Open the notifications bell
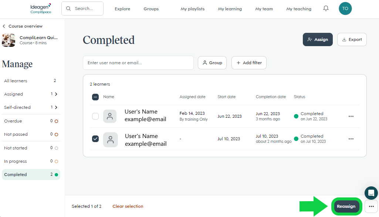 pos(326,8)
